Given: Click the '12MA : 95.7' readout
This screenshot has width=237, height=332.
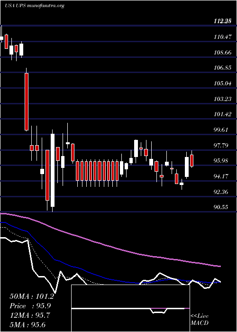Looking at the screenshot, I should [30, 315].
